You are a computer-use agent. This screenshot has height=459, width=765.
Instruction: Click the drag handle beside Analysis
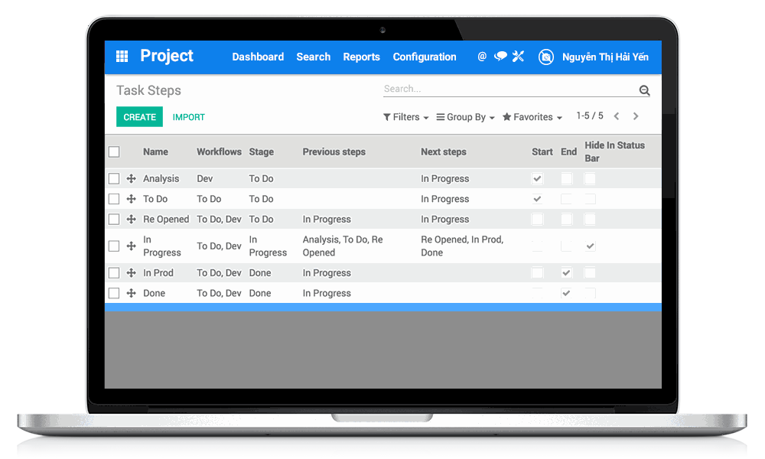pos(131,178)
